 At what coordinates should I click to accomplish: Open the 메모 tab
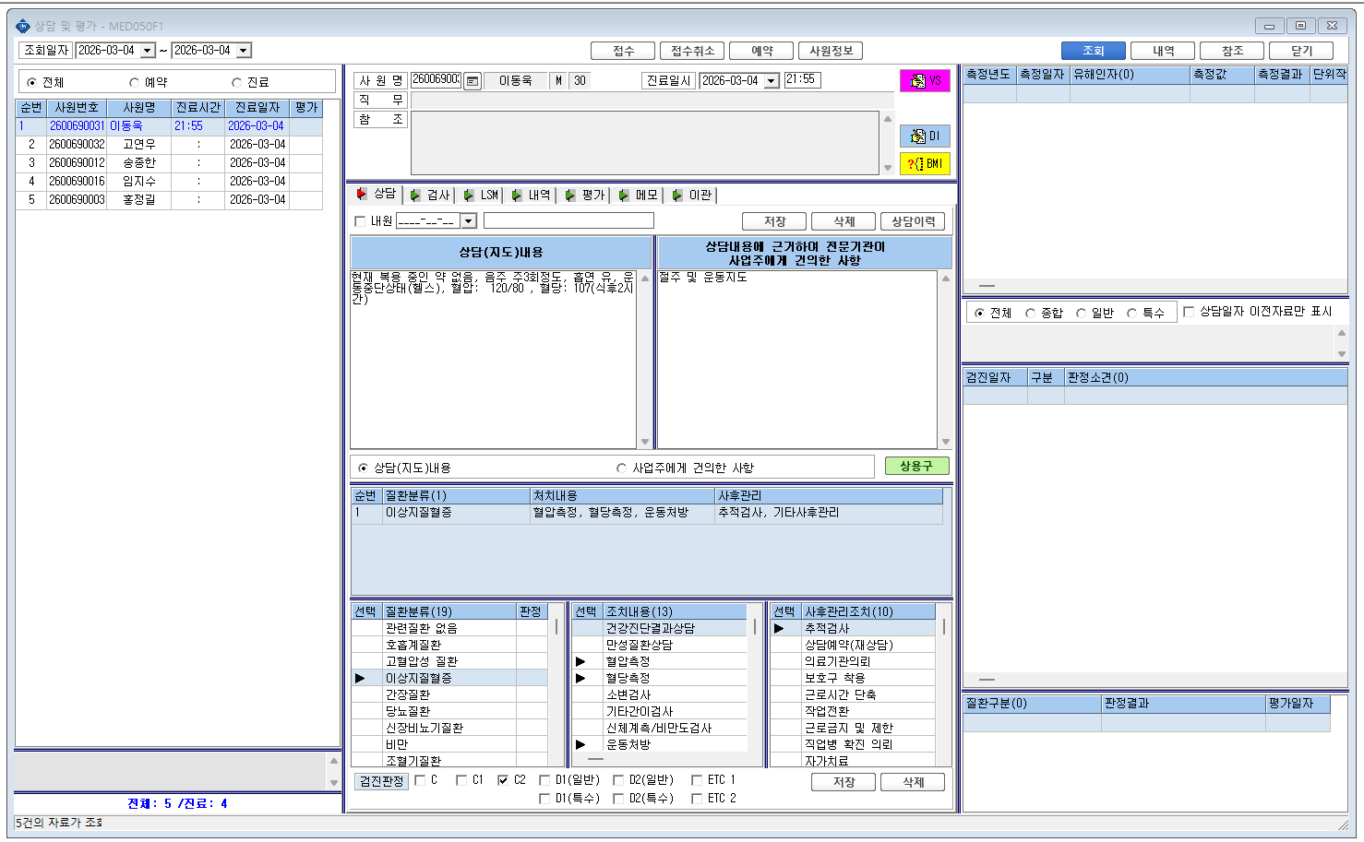pyautogui.click(x=639, y=195)
